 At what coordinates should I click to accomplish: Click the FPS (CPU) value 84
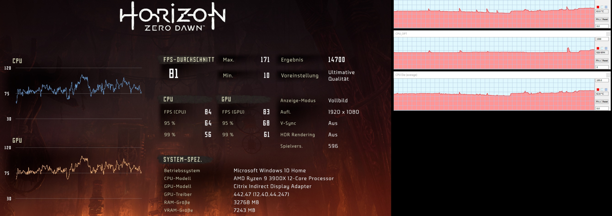tap(208, 112)
